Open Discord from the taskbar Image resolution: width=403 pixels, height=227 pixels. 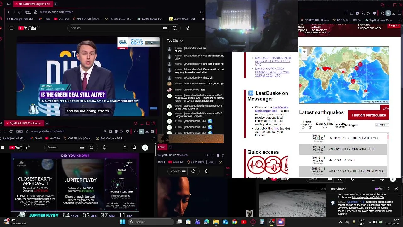(x=281, y=222)
